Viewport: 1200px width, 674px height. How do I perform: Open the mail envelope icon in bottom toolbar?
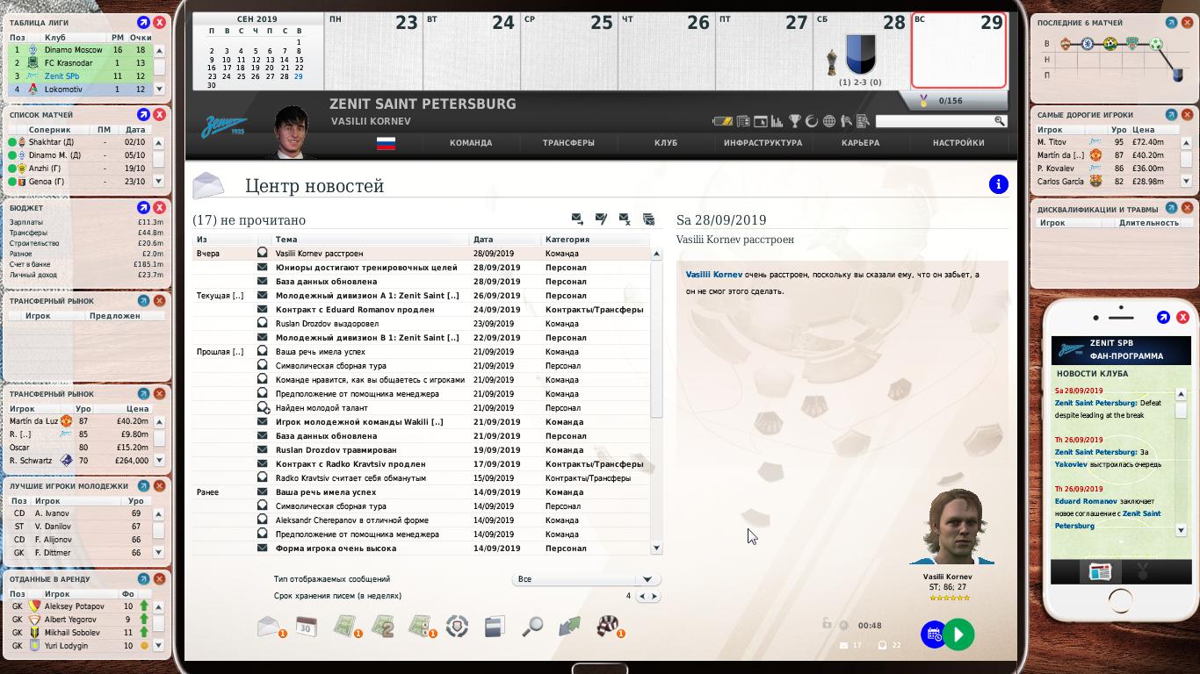coord(270,627)
